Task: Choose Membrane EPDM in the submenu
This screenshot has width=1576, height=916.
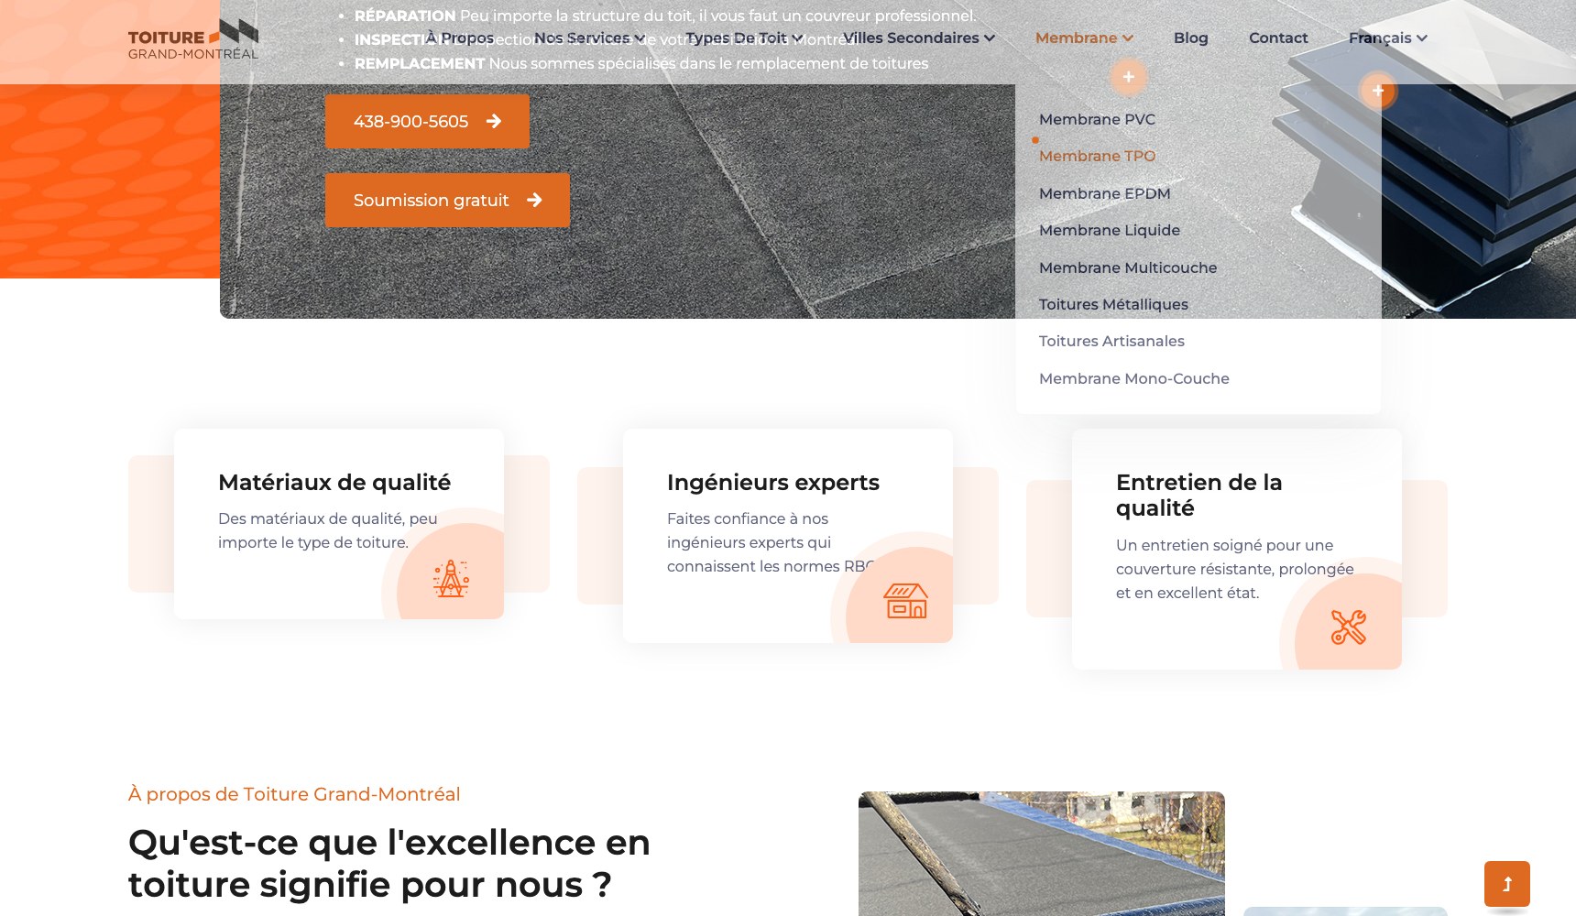Action: pyautogui.click(x=1104, y=193)
